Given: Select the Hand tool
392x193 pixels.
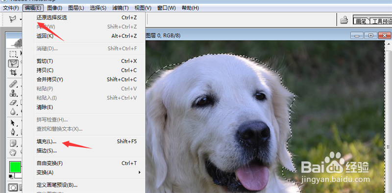Looking at the screenshot, I should (13, 152).
